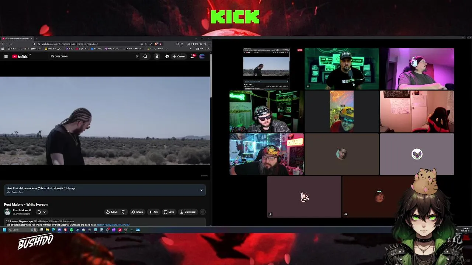
Task: Open the All Bookmarks folder
Action: (204, 49)
